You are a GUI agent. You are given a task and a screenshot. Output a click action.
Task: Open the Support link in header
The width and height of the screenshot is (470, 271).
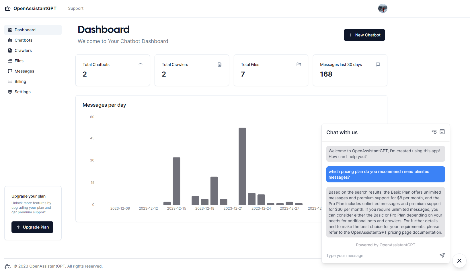76,9
